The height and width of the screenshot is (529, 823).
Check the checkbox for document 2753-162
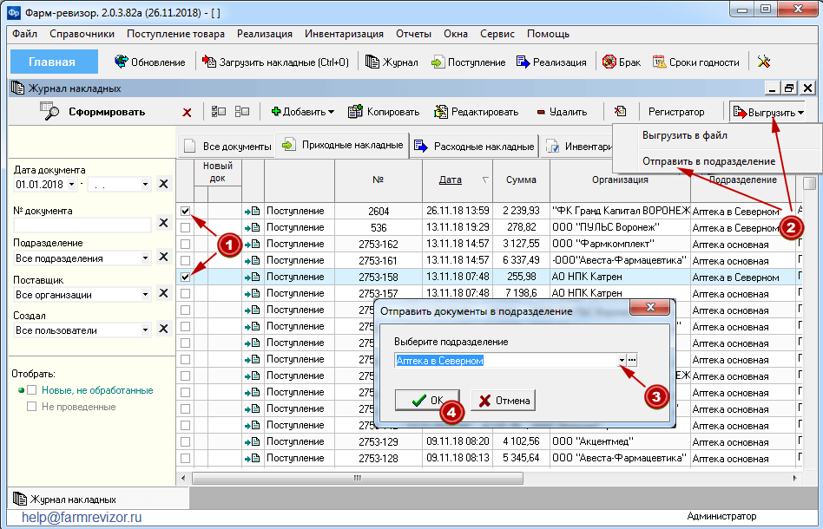(185, 245)
